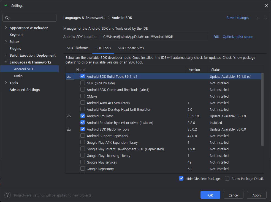Viewport: 271px width, 202px height.
Task: Select the SDK Tools tab
Action: point(103,48)
